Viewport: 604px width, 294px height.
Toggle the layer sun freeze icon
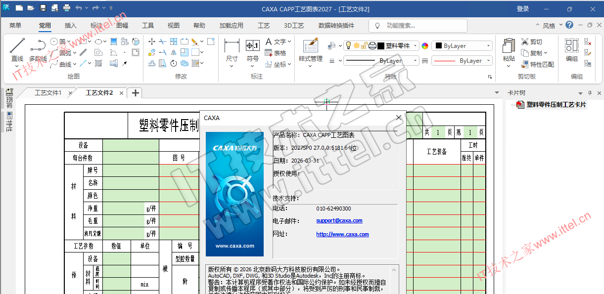pos(356,46)
